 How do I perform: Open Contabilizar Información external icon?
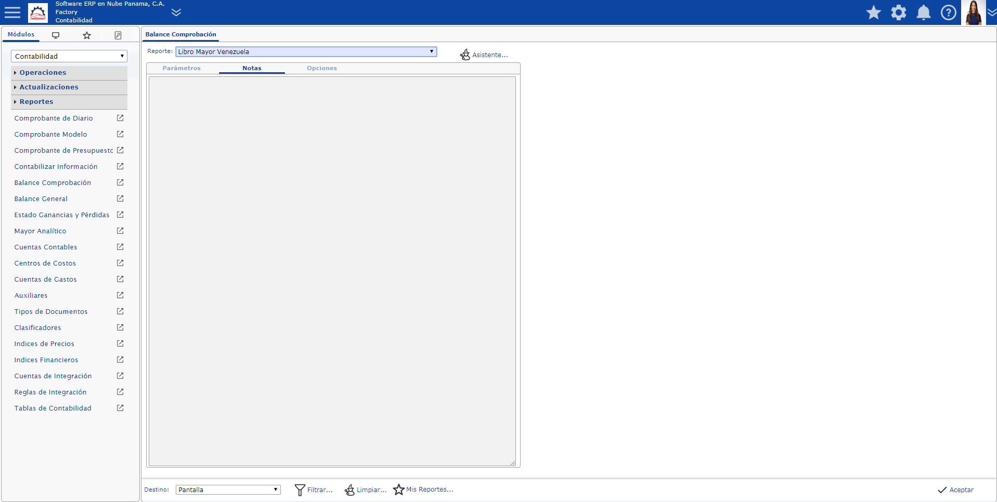[x=120, y=166]
